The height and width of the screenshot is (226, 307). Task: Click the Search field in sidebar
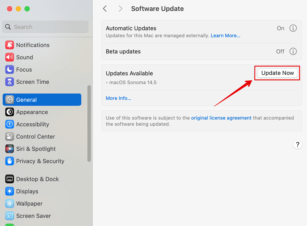tap(45, 27)
